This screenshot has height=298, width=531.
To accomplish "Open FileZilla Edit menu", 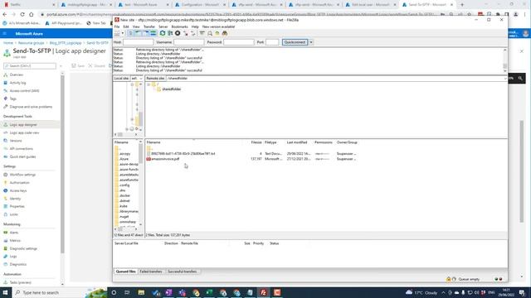I will [x=126, y=26].
